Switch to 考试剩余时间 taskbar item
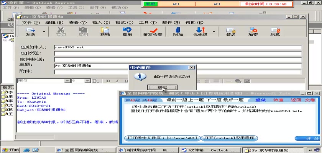 coord(148,150)
